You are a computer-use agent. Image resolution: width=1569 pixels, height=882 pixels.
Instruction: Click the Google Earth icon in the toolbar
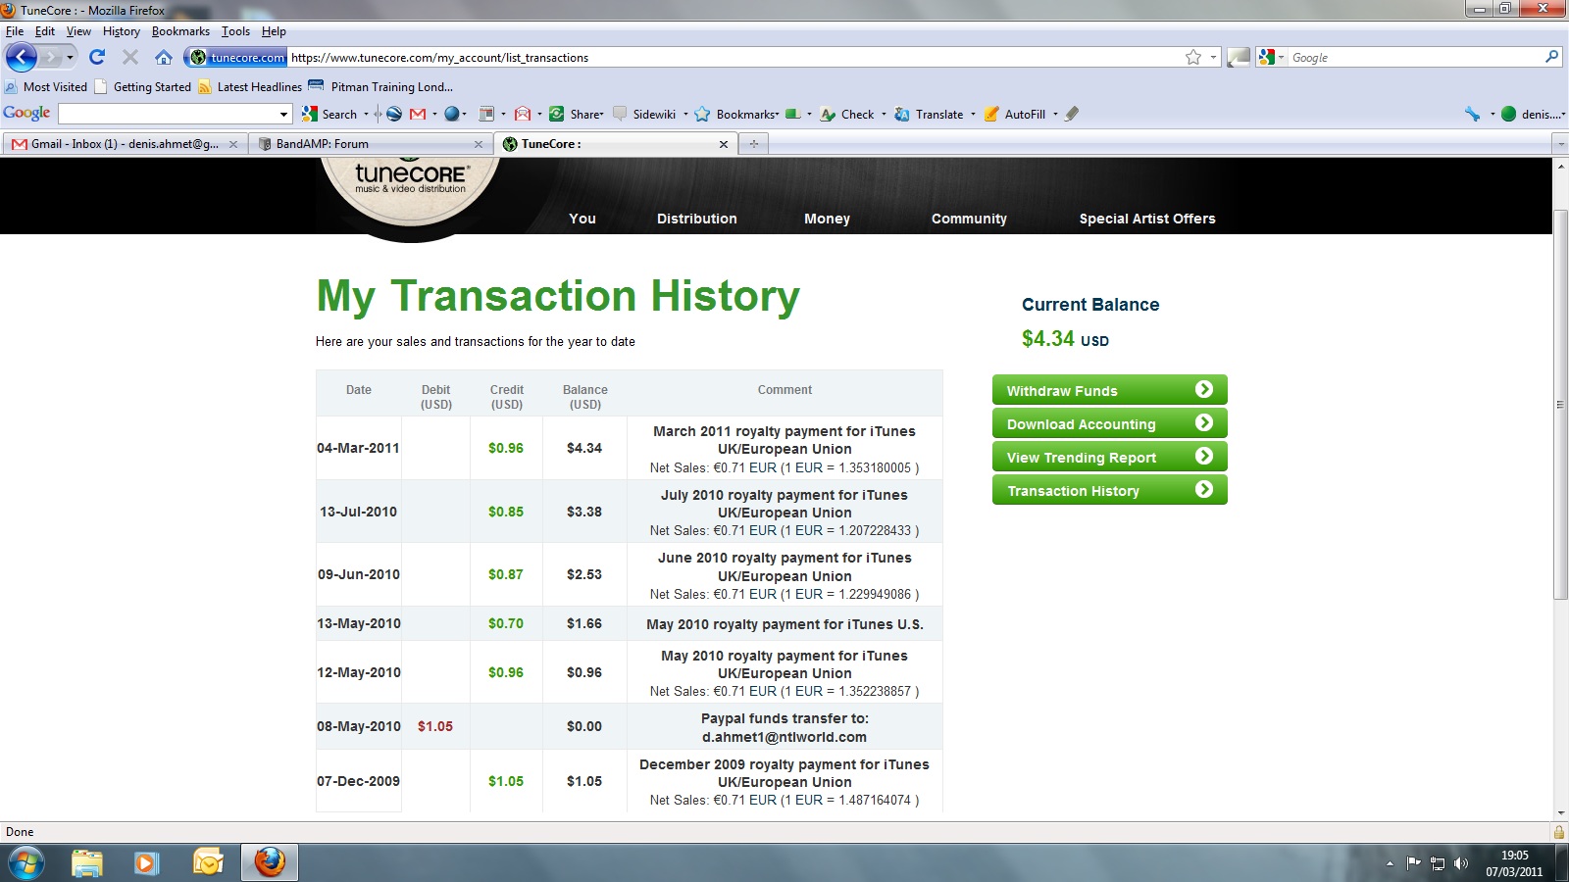(393, 114)
